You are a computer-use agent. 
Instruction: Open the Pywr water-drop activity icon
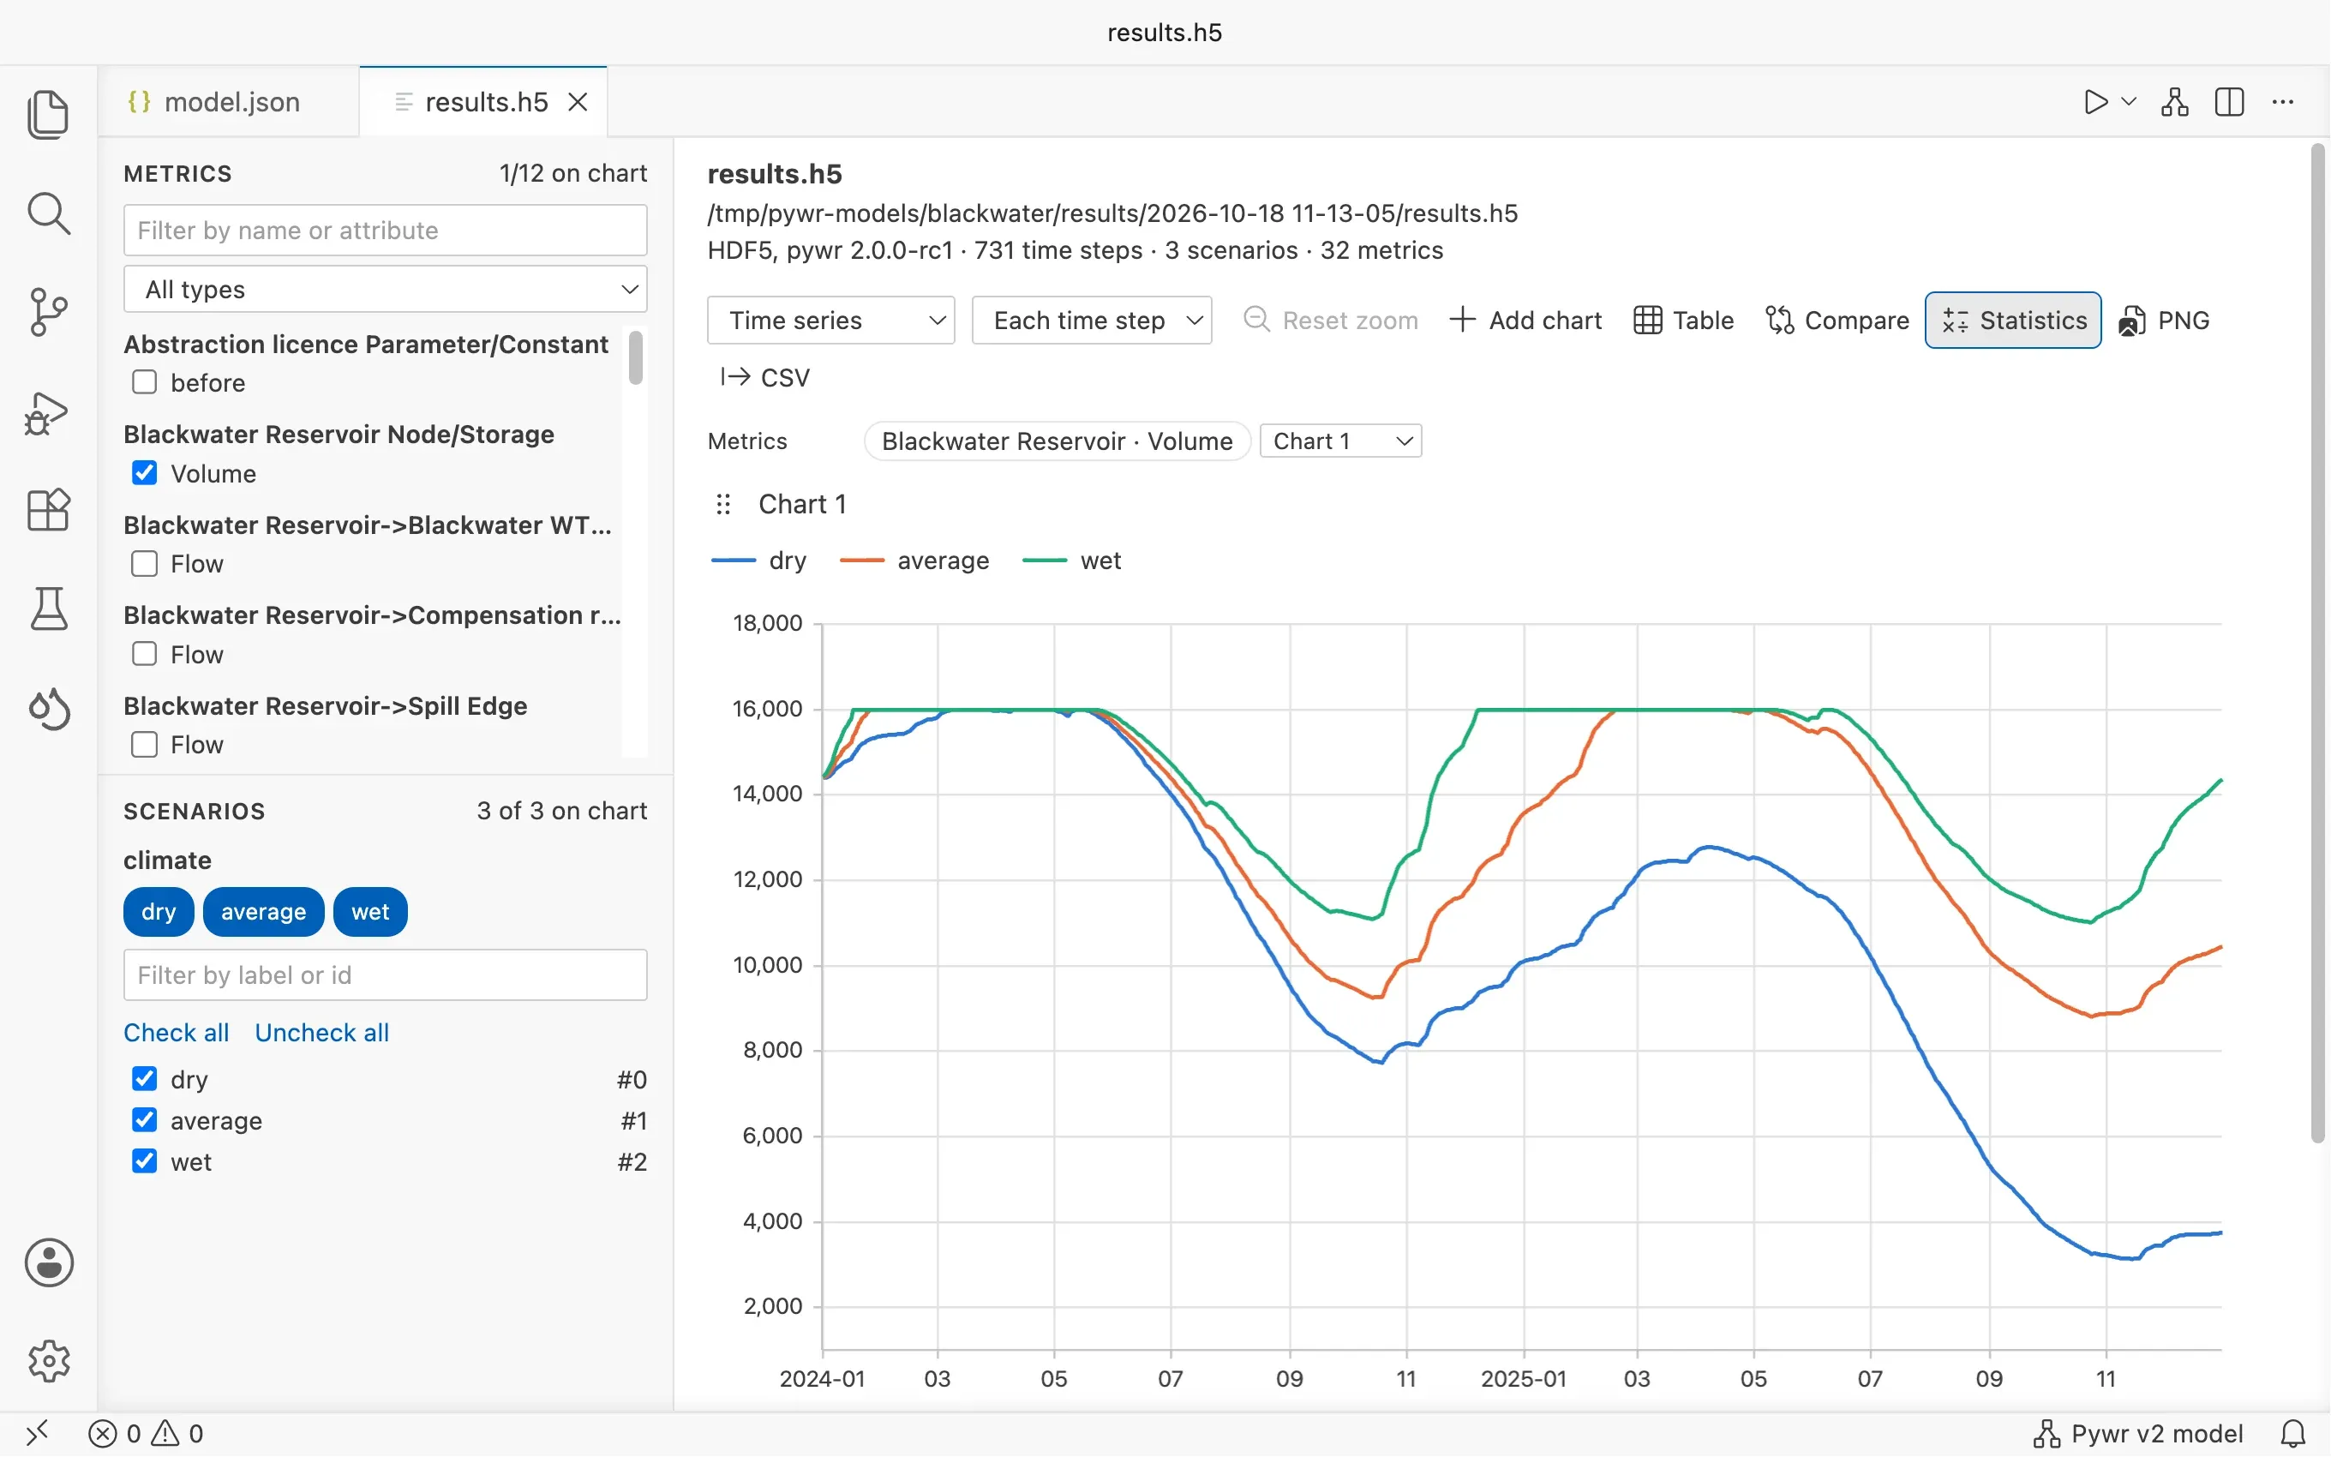click(48, 710)
